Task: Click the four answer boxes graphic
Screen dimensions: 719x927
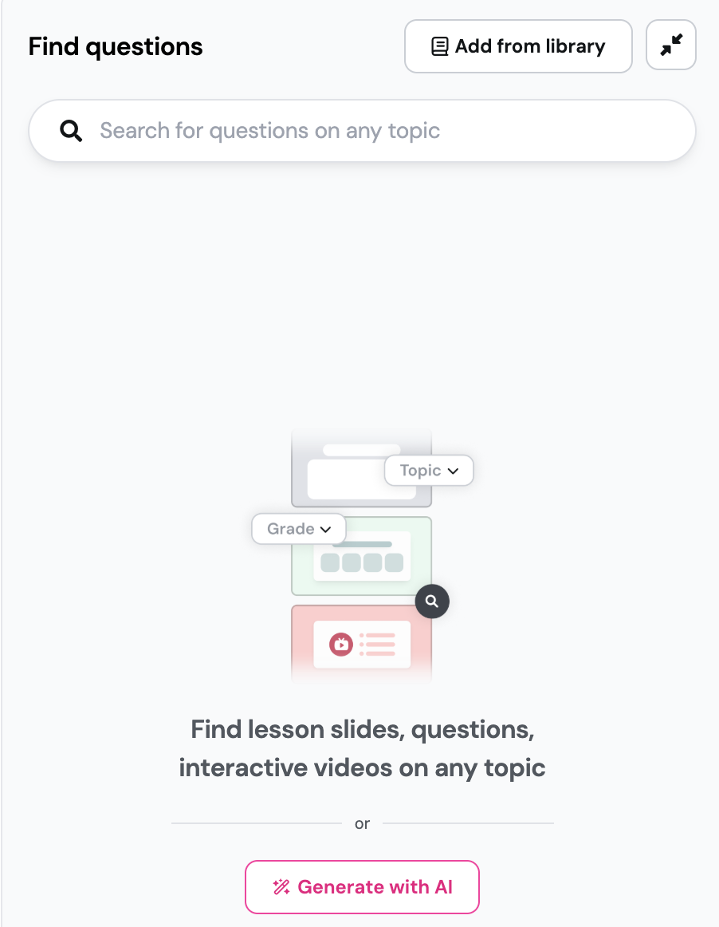Action: 362,562
